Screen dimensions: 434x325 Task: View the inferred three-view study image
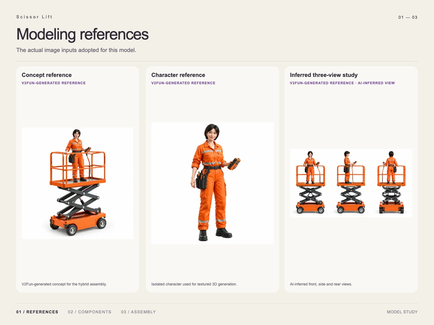351,183
